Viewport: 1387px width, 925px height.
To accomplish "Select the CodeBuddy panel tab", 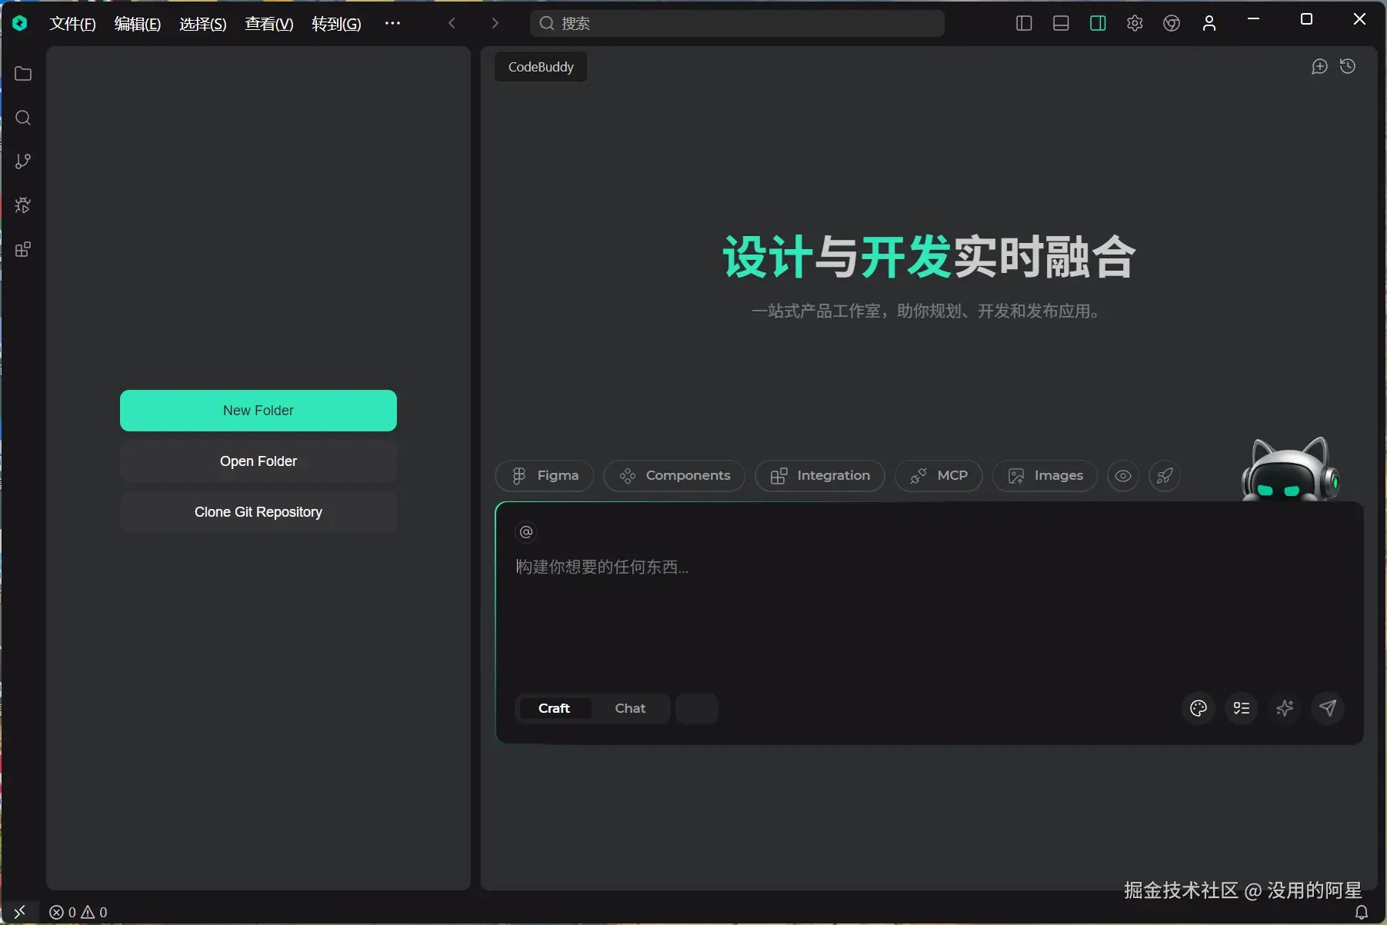I will pyautogui.click(x=541, y=67).
